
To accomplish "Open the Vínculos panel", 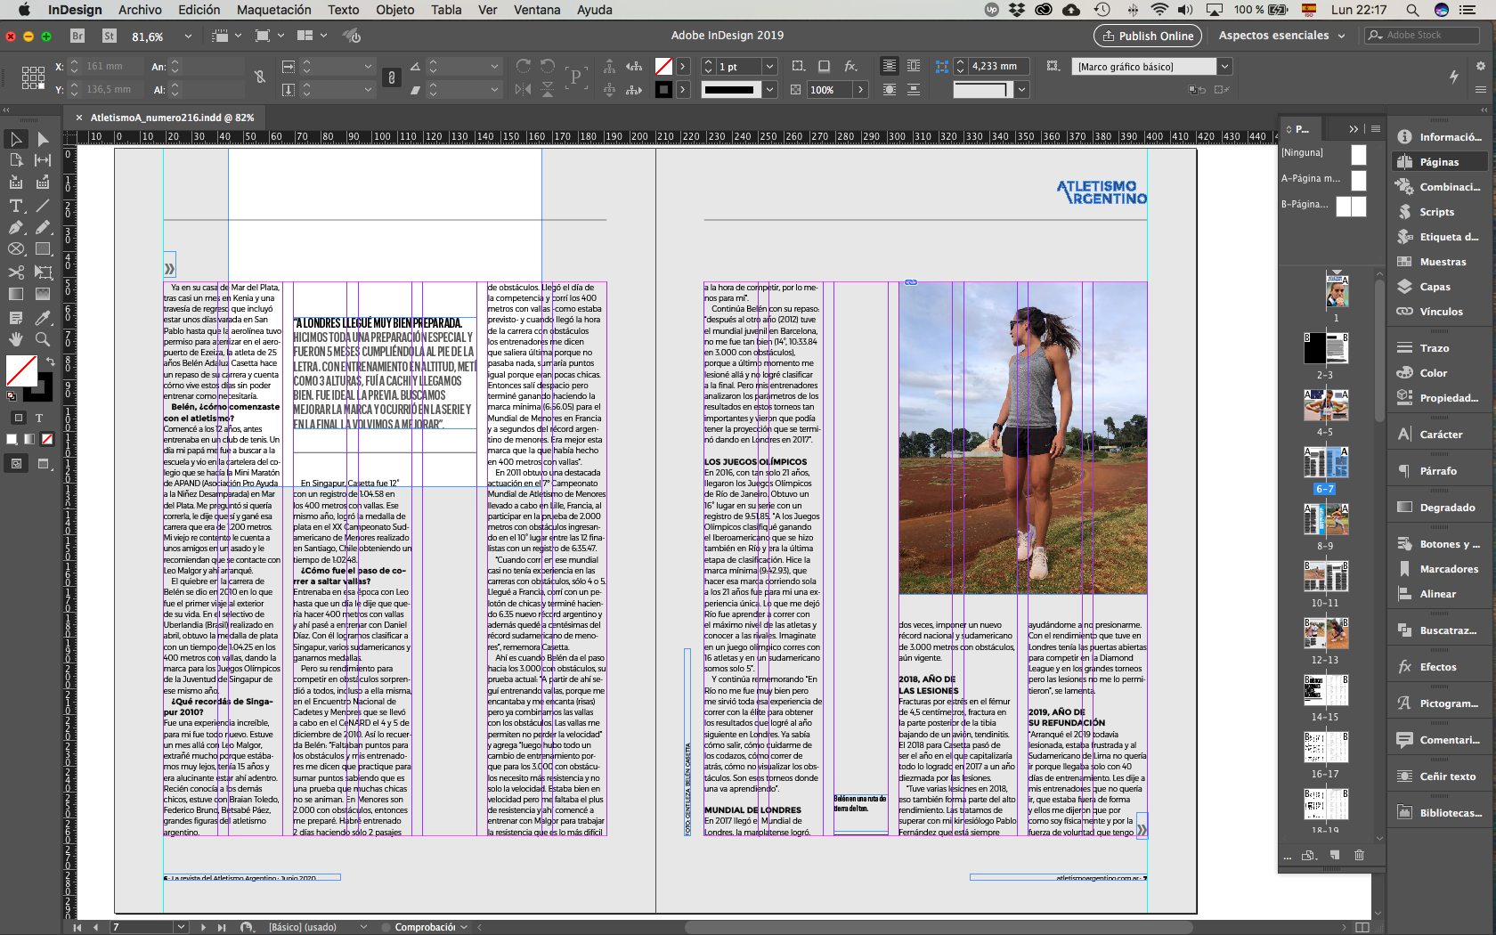I will coord(1440,312).
